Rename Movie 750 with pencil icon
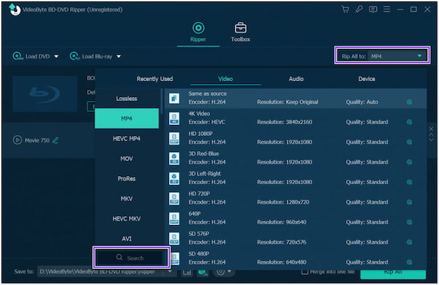 coord(56,140)
